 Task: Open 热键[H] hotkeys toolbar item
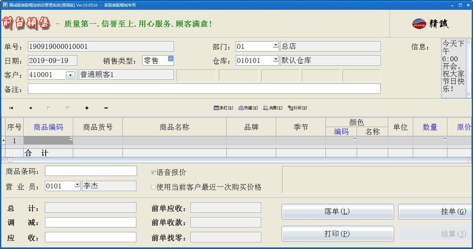tap(248, 108)
